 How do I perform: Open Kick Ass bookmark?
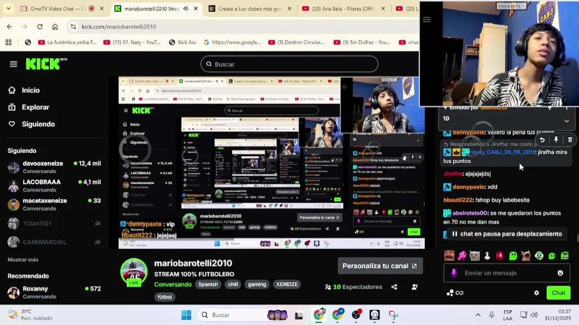coord(183,42)
